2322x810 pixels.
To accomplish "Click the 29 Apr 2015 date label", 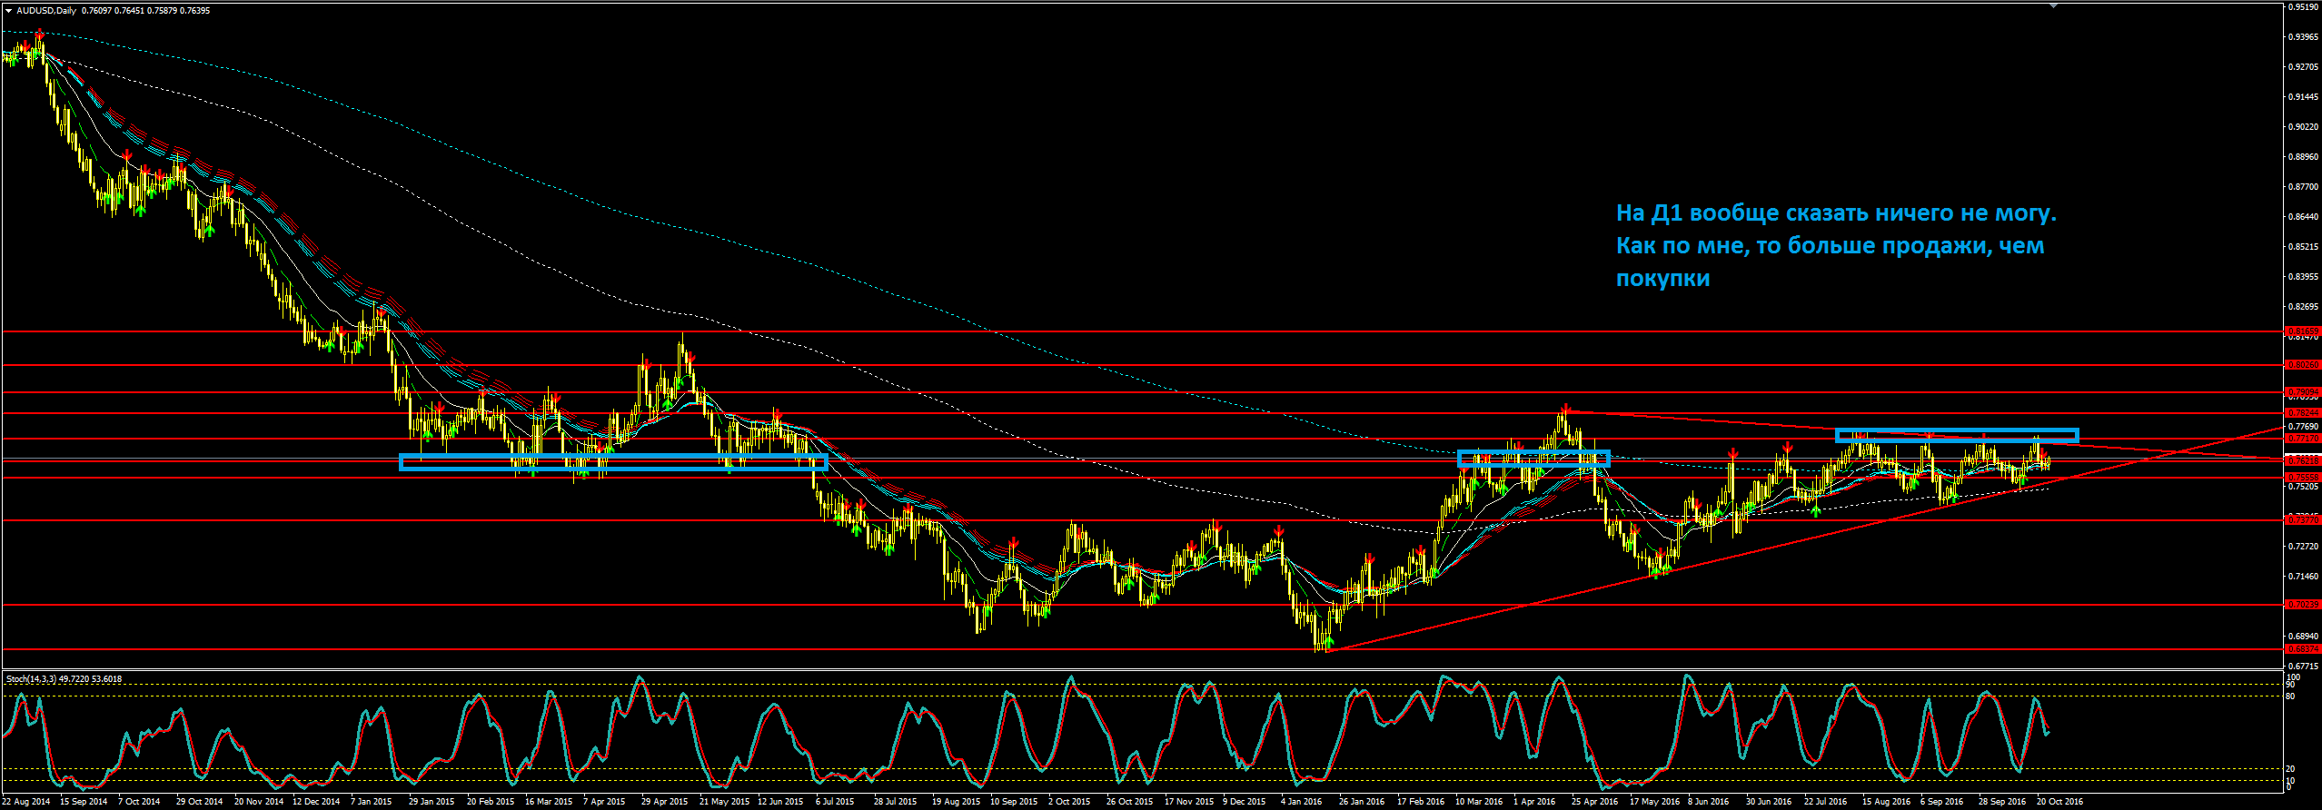I will (x=664, y=802).
